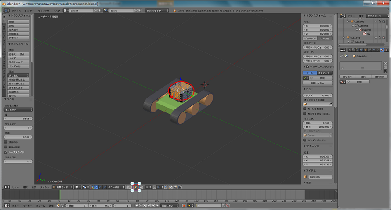The height and width of the screenshot is (210, 391).
Task: Click the viewport shading sphere icon
Action: [76, 187]
